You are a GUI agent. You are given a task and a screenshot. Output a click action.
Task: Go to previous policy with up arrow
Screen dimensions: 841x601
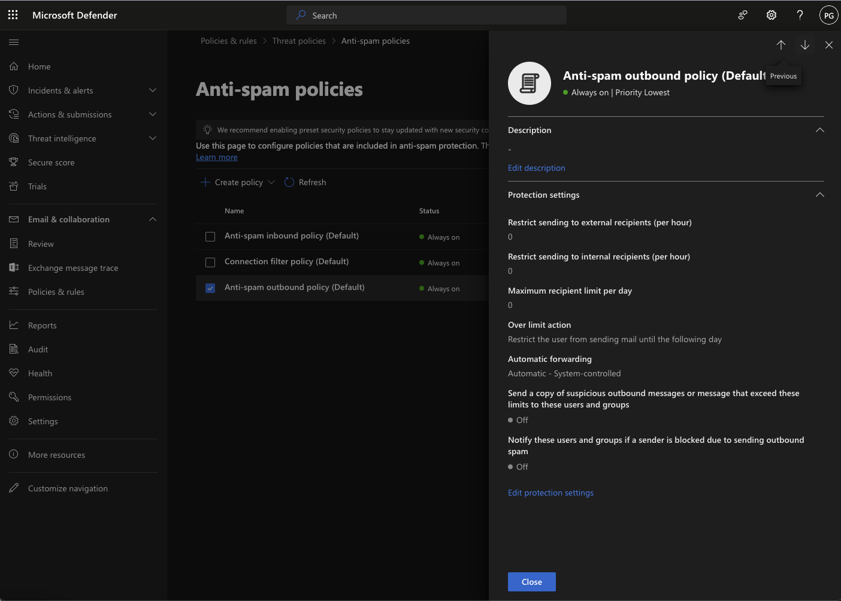pos(781,45)
